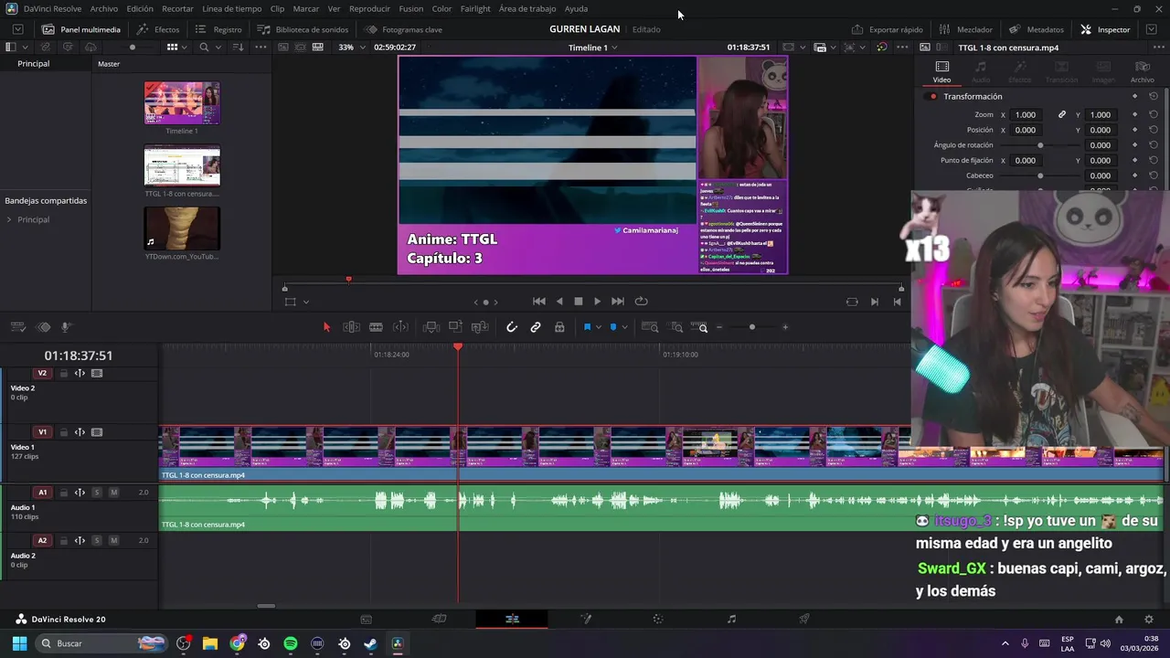Viewport: 1170px width, 658px height.
Task: Play in reverse in the viewer
Action: pos(559,302)
